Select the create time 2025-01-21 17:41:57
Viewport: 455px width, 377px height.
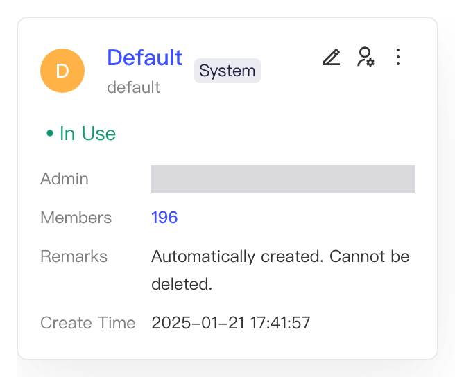tap(231, 323)
